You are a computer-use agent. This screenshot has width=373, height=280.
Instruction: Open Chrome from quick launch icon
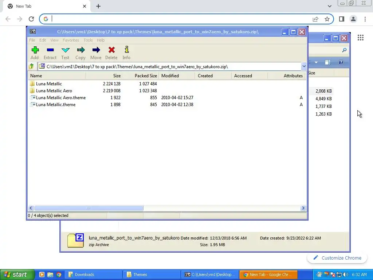point(59,275)
